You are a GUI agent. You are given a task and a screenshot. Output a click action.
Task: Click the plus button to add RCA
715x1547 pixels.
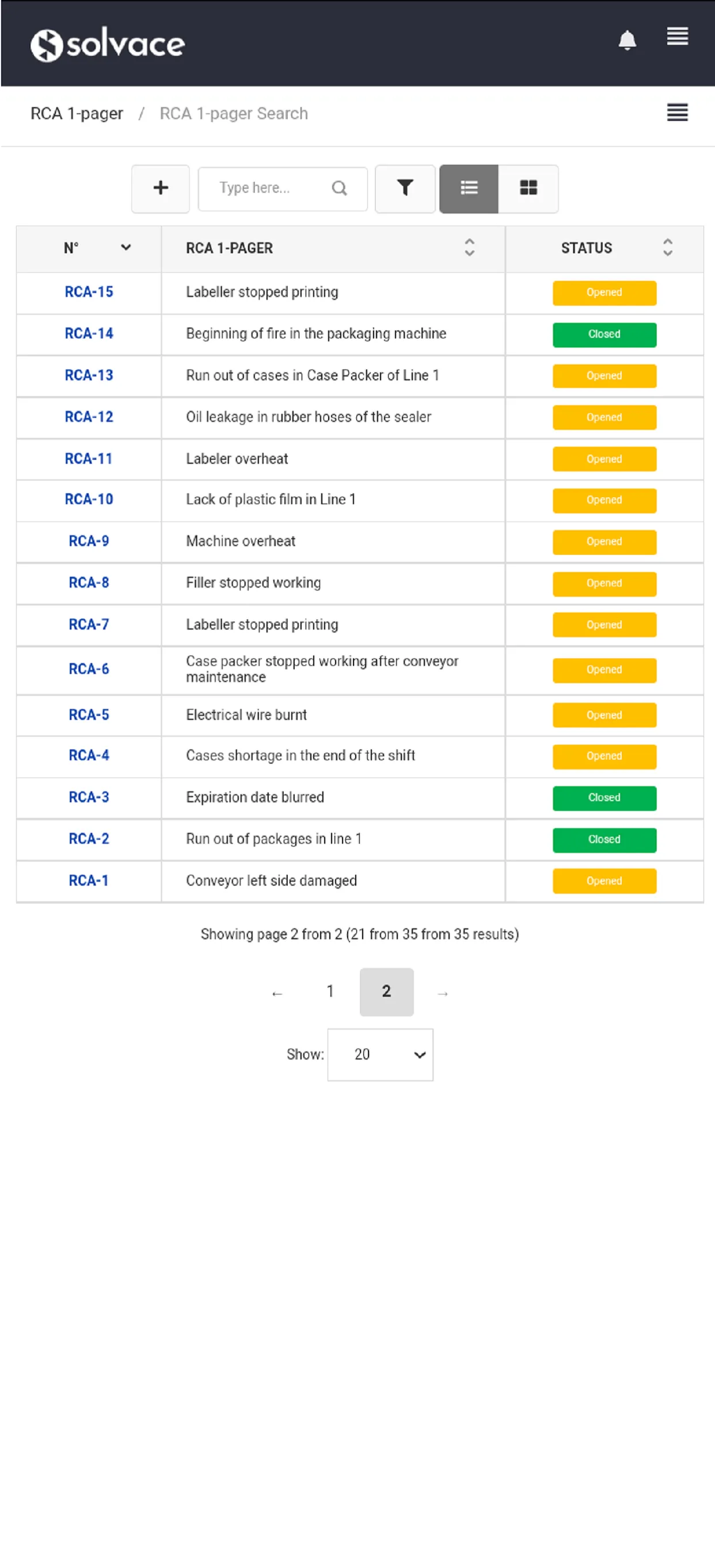click(x=161, y=188)
